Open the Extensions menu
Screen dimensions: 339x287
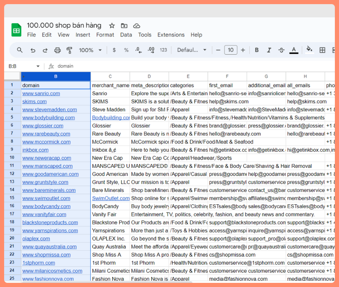point(171,35)
